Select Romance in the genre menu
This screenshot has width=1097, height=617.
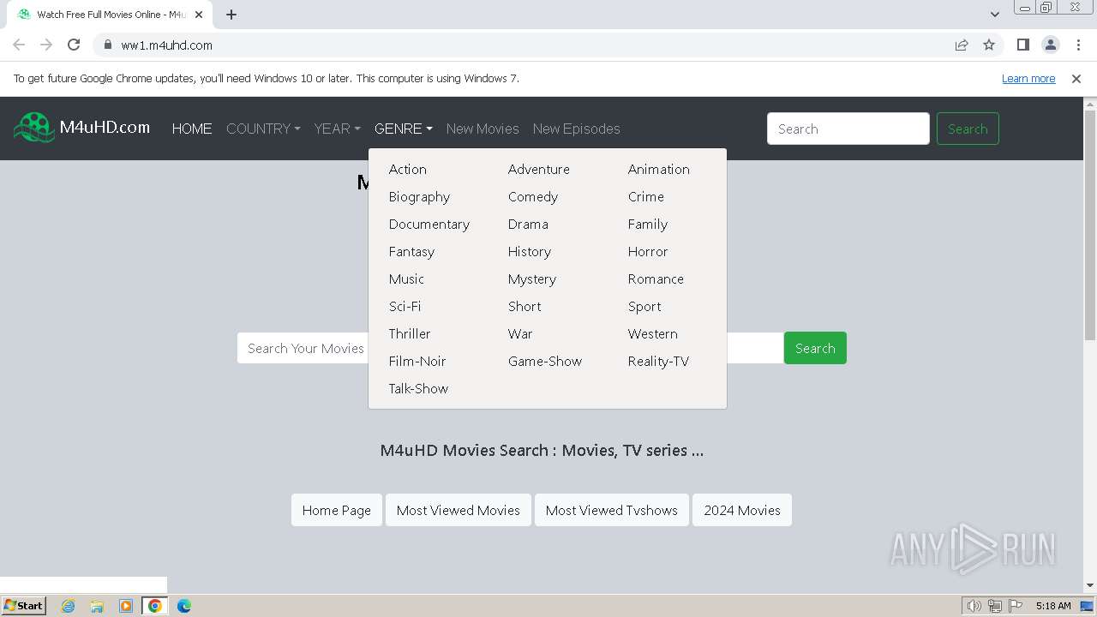coord(656,279)
